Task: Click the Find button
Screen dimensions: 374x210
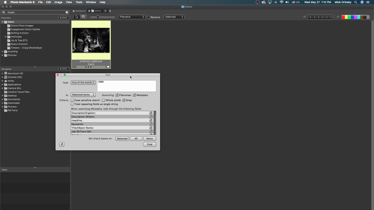Action: pyautogui.click(x=150, y=144)
